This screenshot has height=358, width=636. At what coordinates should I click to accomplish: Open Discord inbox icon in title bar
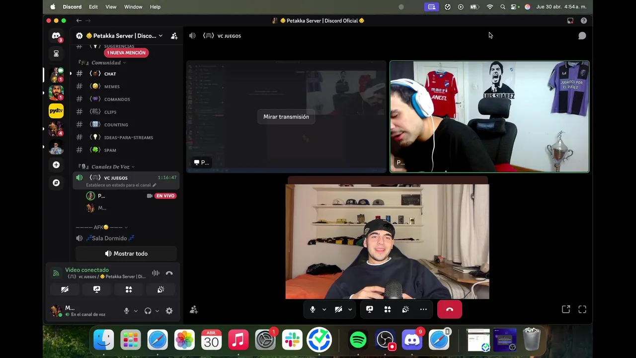(570, 20)
